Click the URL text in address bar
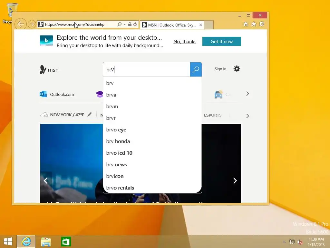The image size is (330, 248). (x=75, y=25)
